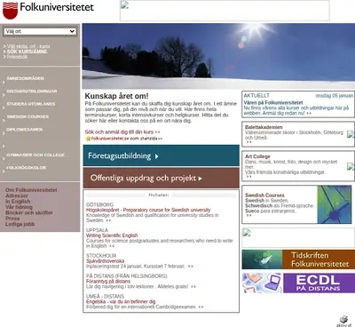The width and height of the screenshot is (355, 327).
Task: Open the ECDL på distans banner
Action: (x=298, y=283)
